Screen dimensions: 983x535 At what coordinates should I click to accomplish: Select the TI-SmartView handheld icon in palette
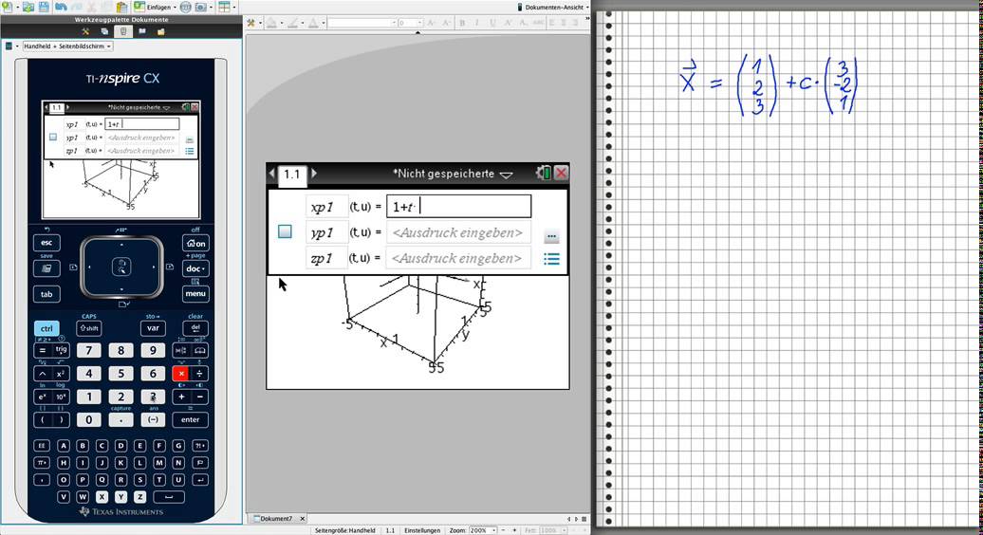123,31
